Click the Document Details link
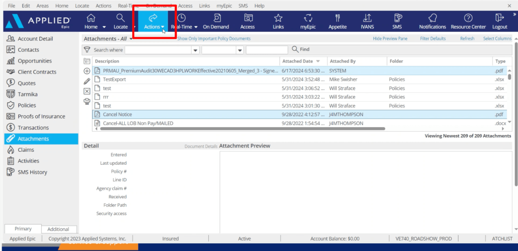The image size is (518, 251). [x=201, y=147]
